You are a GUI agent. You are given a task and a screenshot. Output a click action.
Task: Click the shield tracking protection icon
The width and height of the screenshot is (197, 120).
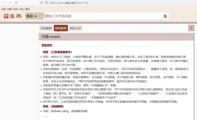click(42, 3)
